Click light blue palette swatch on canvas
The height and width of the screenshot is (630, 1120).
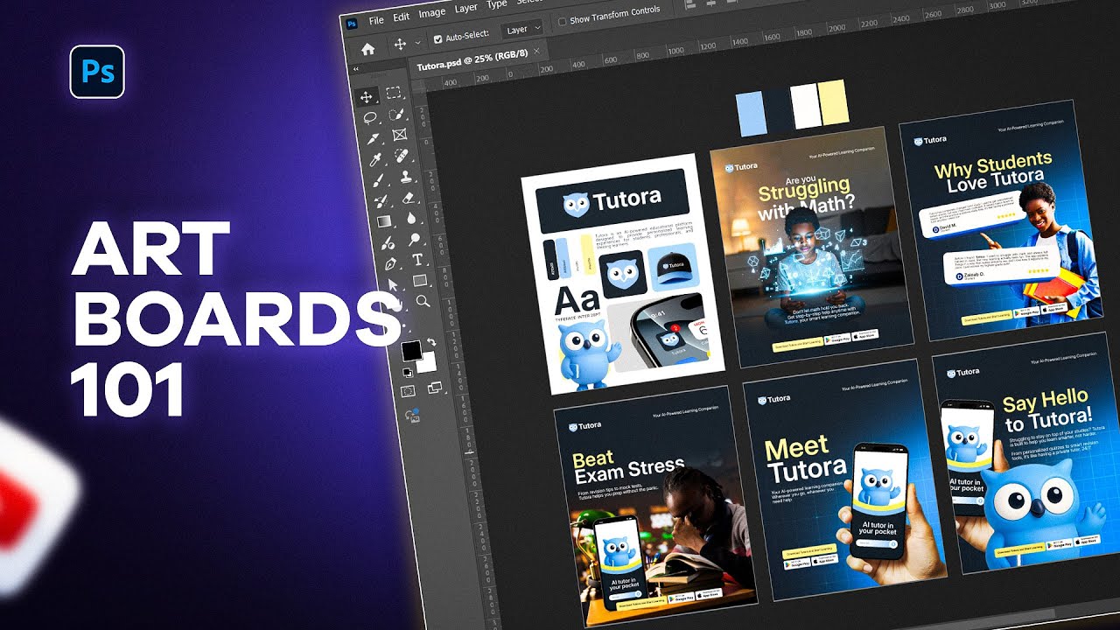pos(752,112)
